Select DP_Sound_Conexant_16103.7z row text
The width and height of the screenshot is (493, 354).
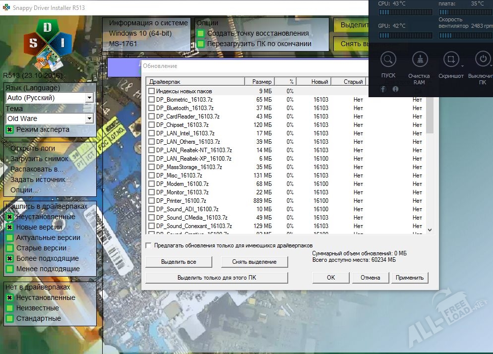[x=194, y=226]
